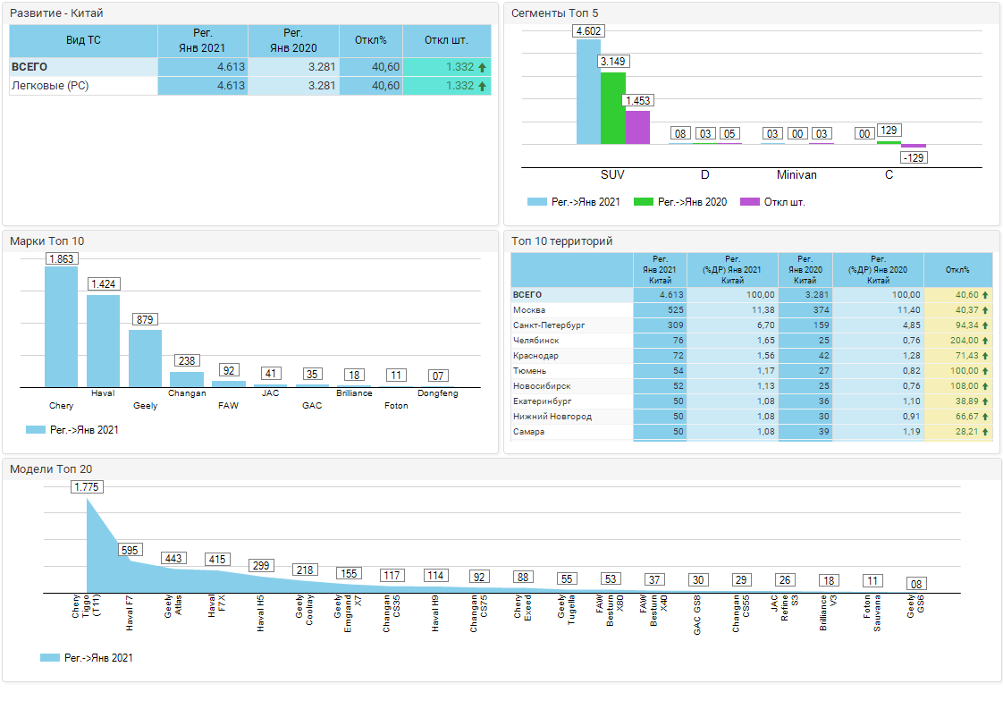This screenshot has height=709, width=1003.
Task: Click the arrow beside Самара's 28,21 deviation
Action: [x=985, y=432]
